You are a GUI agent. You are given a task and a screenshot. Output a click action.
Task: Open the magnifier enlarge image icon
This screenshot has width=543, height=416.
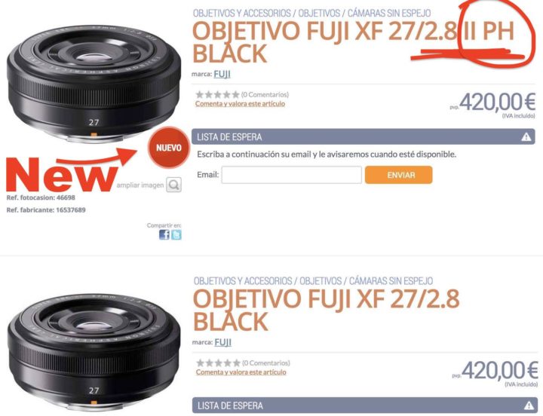click(x=173, y=185)
